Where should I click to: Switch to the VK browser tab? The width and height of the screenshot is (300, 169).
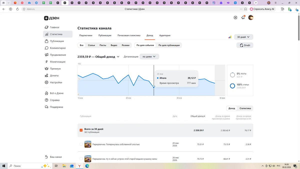pos(235,3)
